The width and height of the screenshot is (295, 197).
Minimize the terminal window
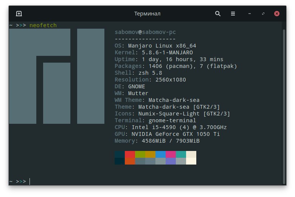pos(250,14)
